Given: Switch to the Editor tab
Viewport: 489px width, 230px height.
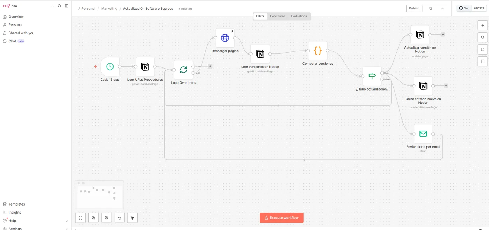Looking at the screenshot, I should [260, 16].
